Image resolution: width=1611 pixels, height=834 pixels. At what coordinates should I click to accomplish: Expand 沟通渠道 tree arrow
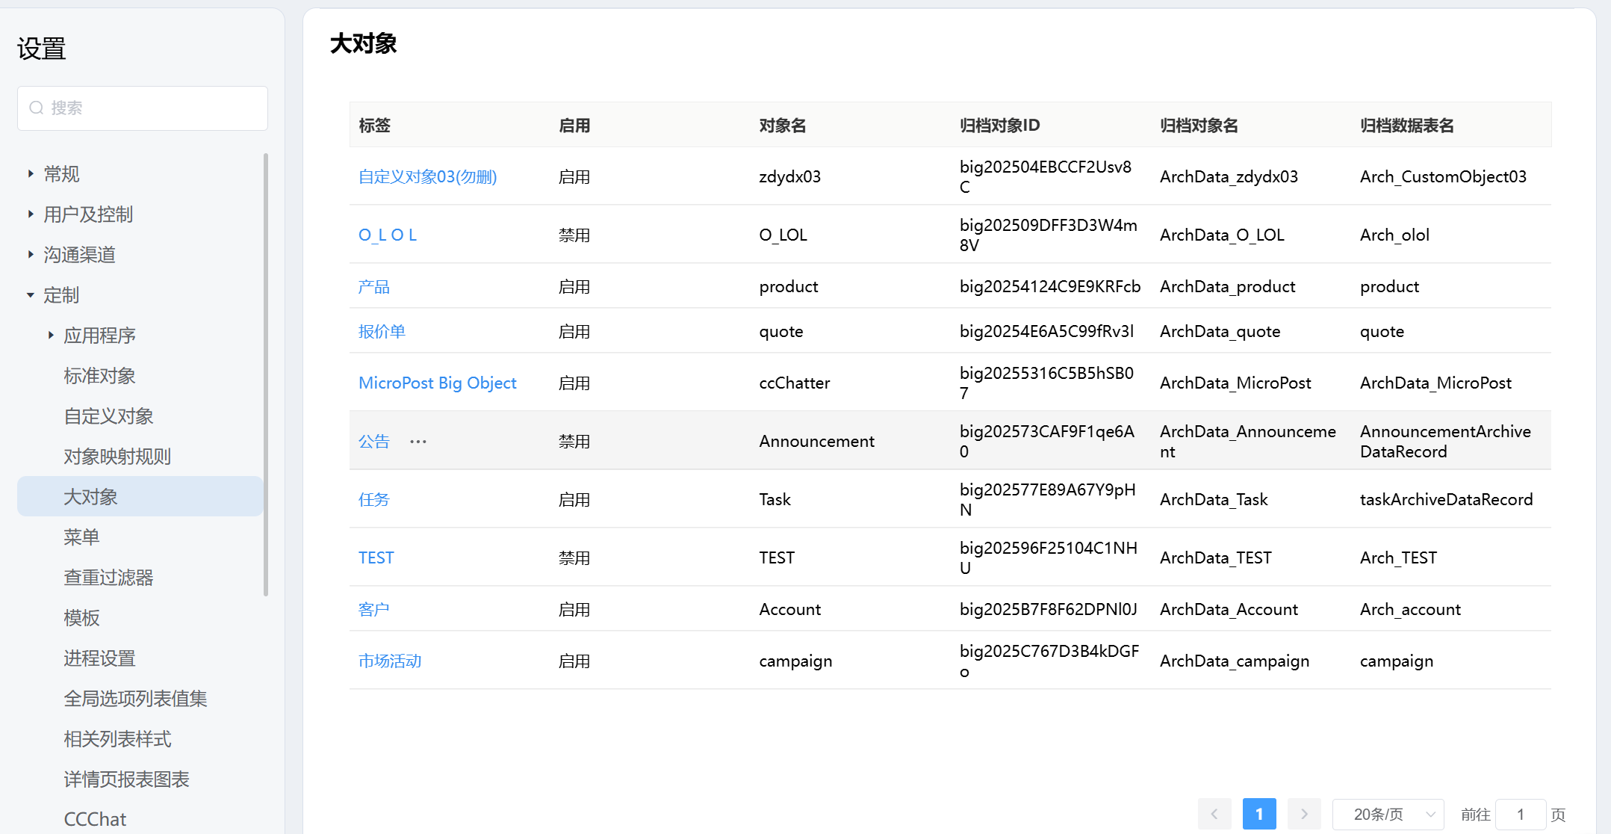click(x=31, y=255)
